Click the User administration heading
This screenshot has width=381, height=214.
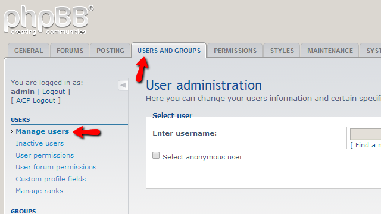(x=204, y=86)
